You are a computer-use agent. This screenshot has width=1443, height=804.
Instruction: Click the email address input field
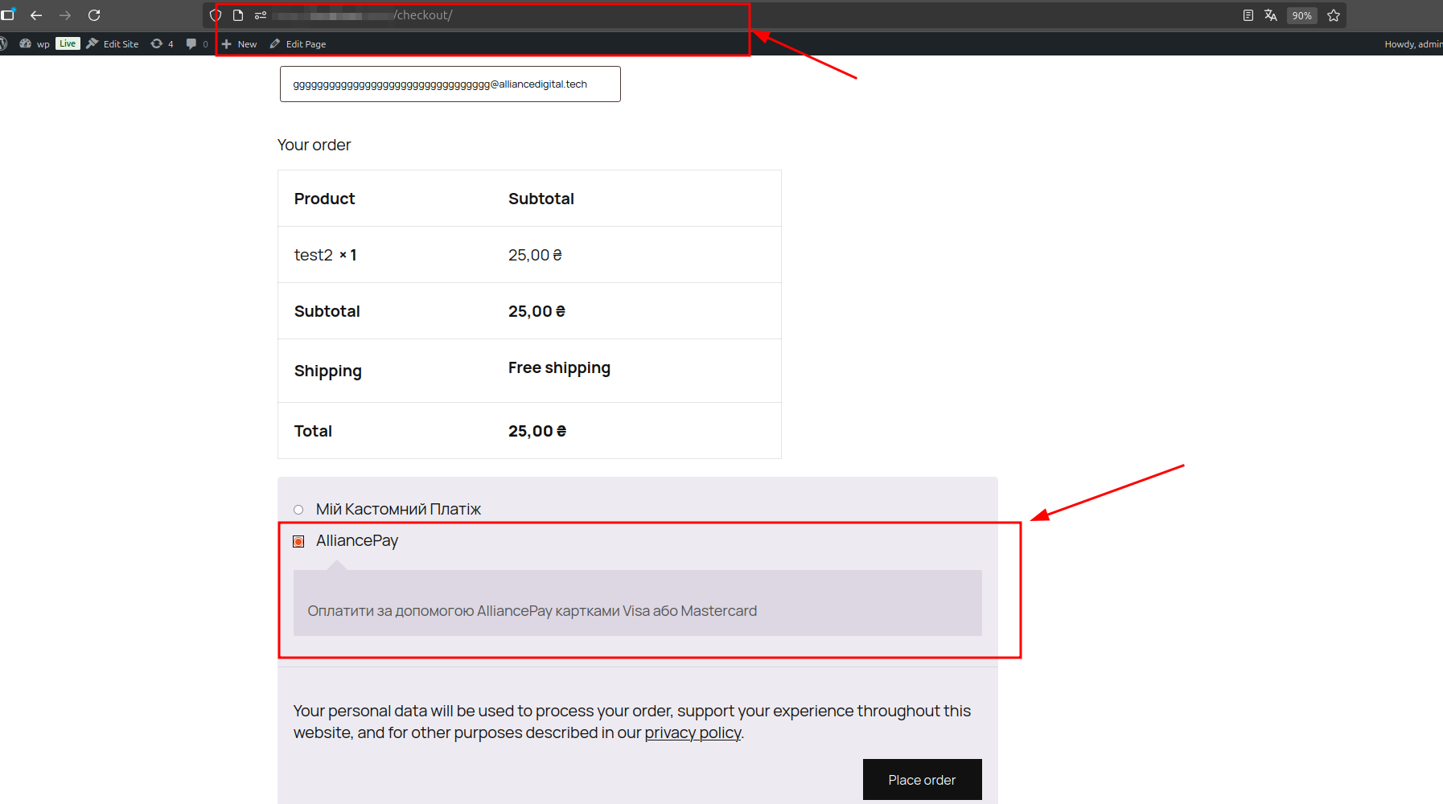point(450,84)
